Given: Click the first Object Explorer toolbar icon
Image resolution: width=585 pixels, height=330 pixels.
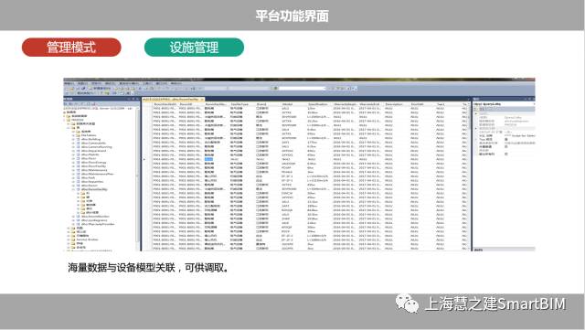Looking at the screenshot, I should click(x=66, y=104).
